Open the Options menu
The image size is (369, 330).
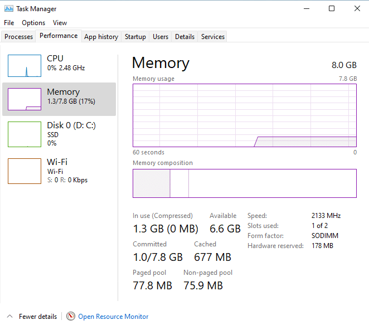tap(33, 23)
